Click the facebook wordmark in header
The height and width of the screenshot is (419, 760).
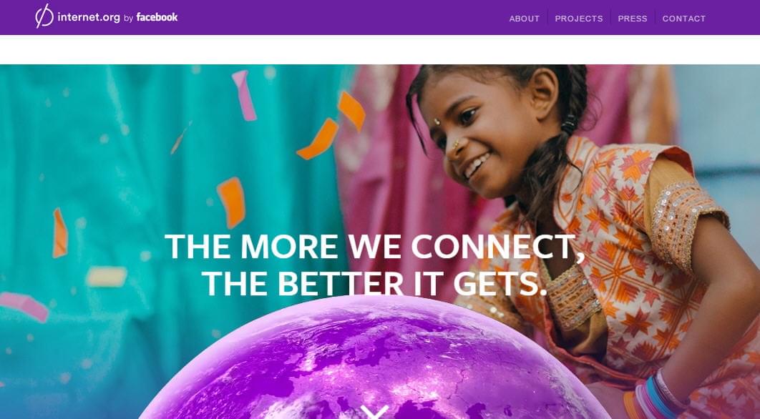point(157,17)
